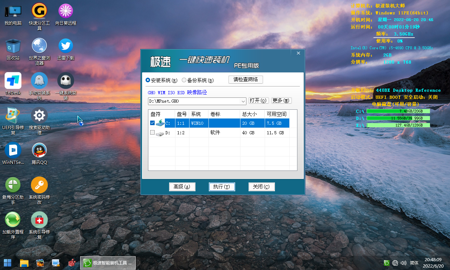Open 腾讯QQ penguin icon
This screenshot has height=270, width=450.
pos(39,154)
